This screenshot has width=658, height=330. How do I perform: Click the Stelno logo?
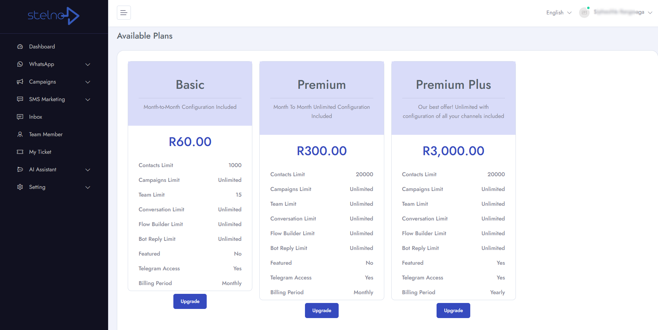click(54, 16)
